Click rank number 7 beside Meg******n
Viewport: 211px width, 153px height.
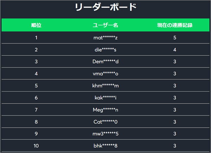pyautogui.click(x=36, y=110)
